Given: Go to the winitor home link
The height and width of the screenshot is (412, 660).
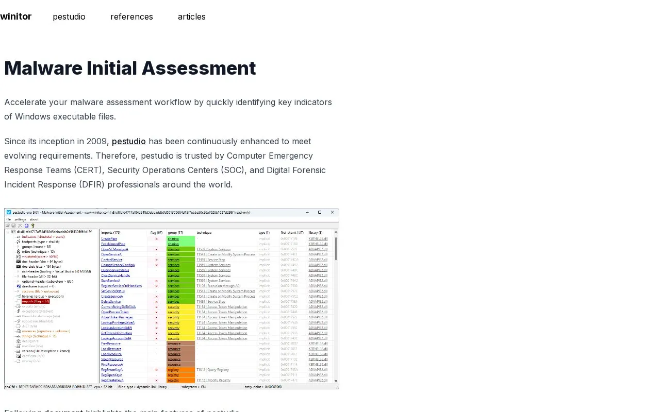Looking at the screenshot, I should (16, 16).
